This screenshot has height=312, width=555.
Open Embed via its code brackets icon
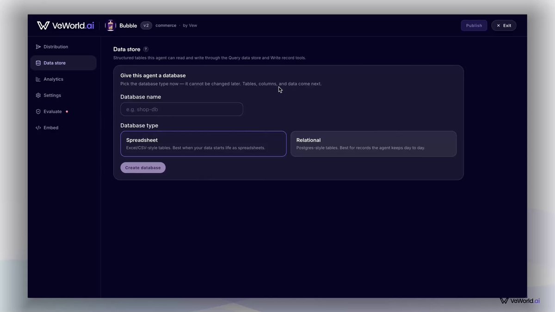[38, 128]
